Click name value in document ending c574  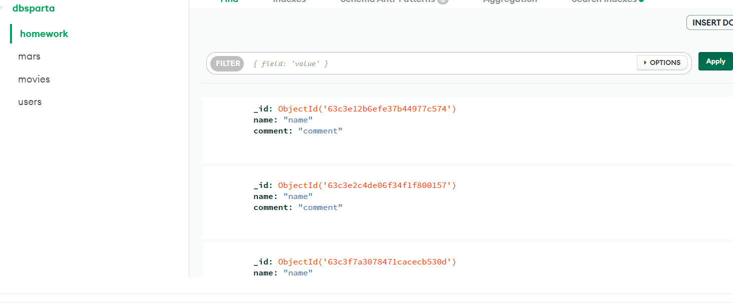(298, 120)
